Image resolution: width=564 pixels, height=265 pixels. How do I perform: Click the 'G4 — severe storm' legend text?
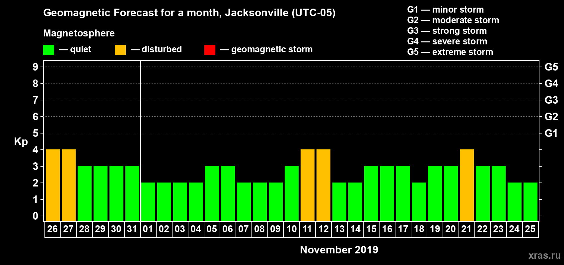coord(447,41)
